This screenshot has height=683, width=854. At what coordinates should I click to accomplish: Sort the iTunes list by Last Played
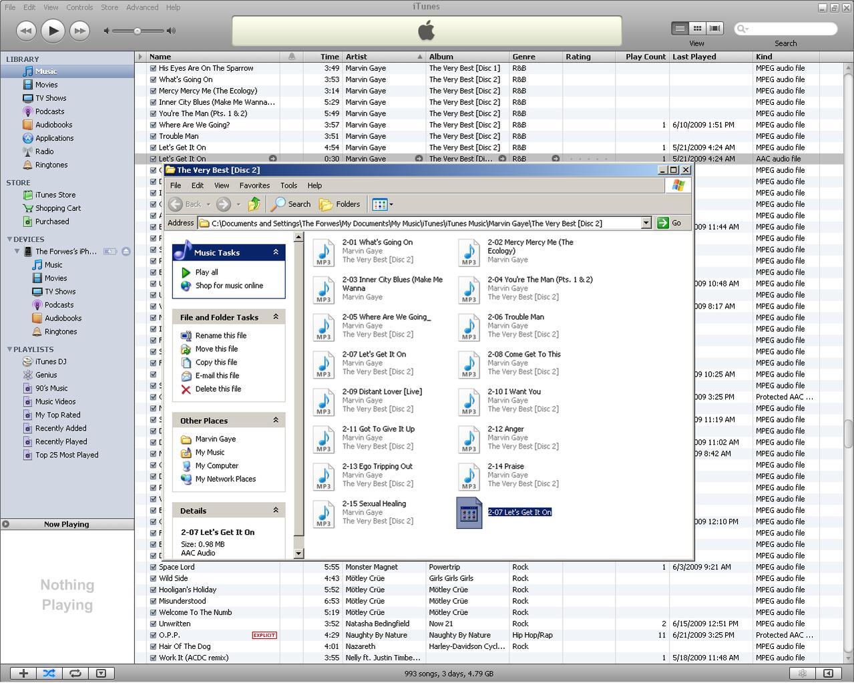click(710, 57)
